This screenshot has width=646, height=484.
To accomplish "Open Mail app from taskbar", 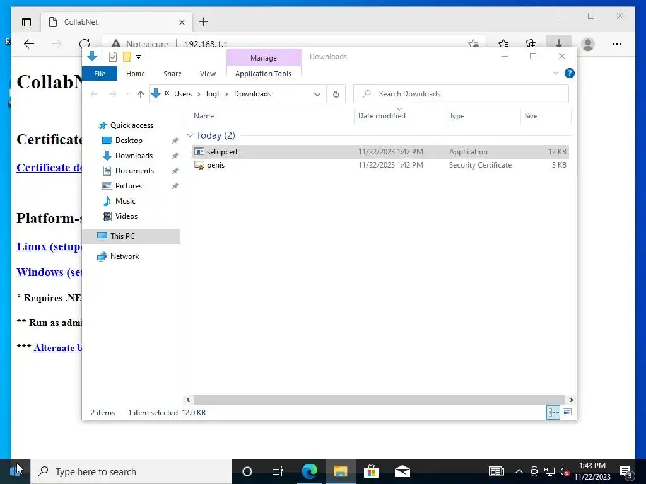I will (402, 471).
